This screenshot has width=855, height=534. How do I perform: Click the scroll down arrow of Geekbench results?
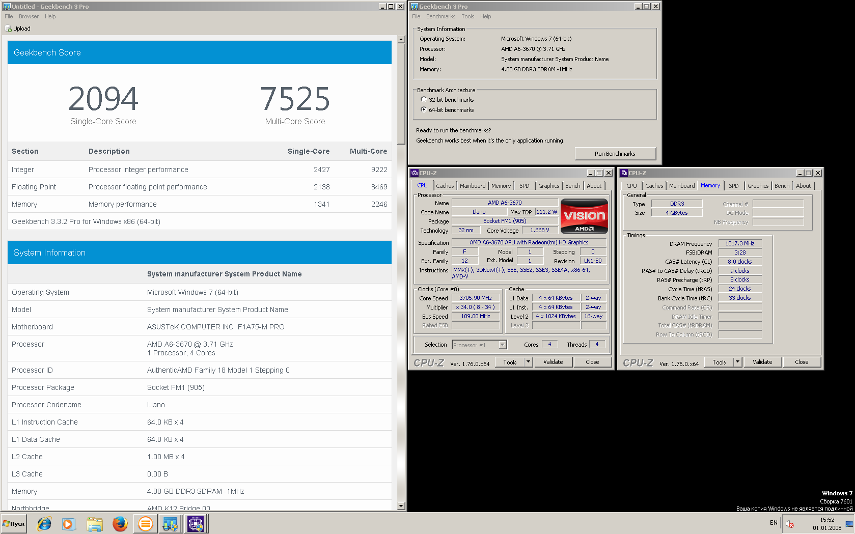tap(401, 506)
